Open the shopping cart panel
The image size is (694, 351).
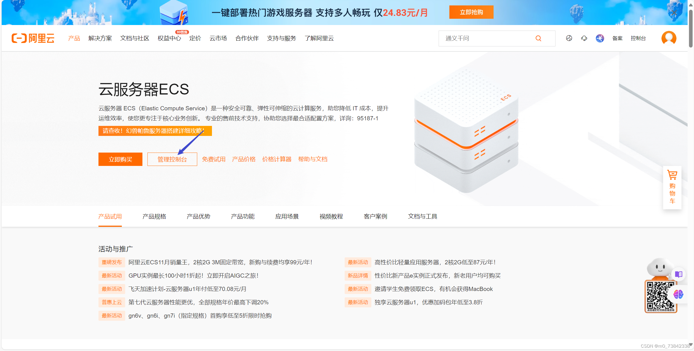point(672,187)
